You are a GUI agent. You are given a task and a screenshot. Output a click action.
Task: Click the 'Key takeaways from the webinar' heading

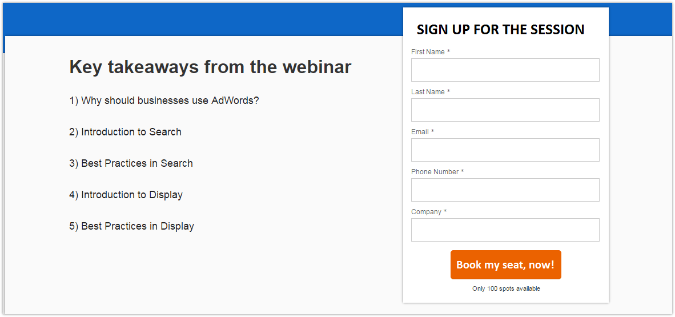click(210, 67)
